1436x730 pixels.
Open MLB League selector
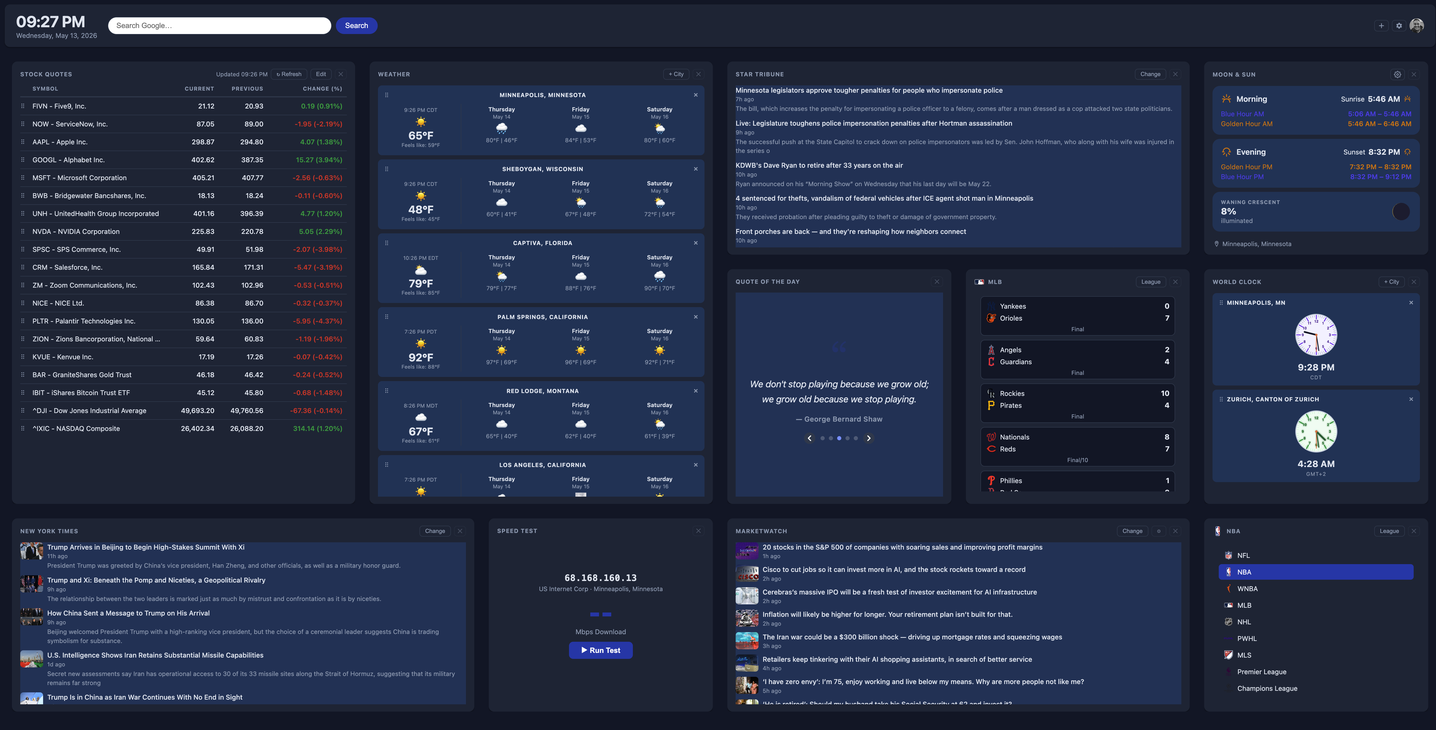[1150, 282]
